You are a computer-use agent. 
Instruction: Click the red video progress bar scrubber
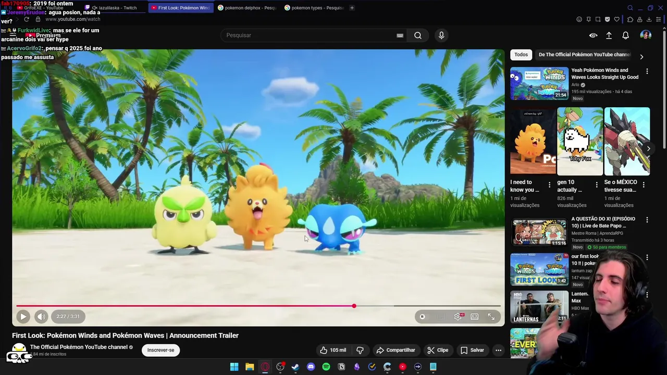click(x=354, y=306)
